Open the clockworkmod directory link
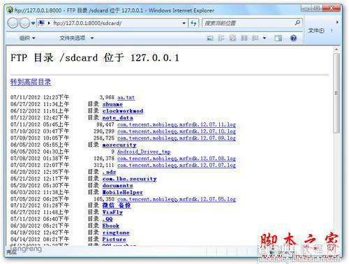Image resolution: width=349 pixels, height=264 pixels. click(x=123, y=111)
